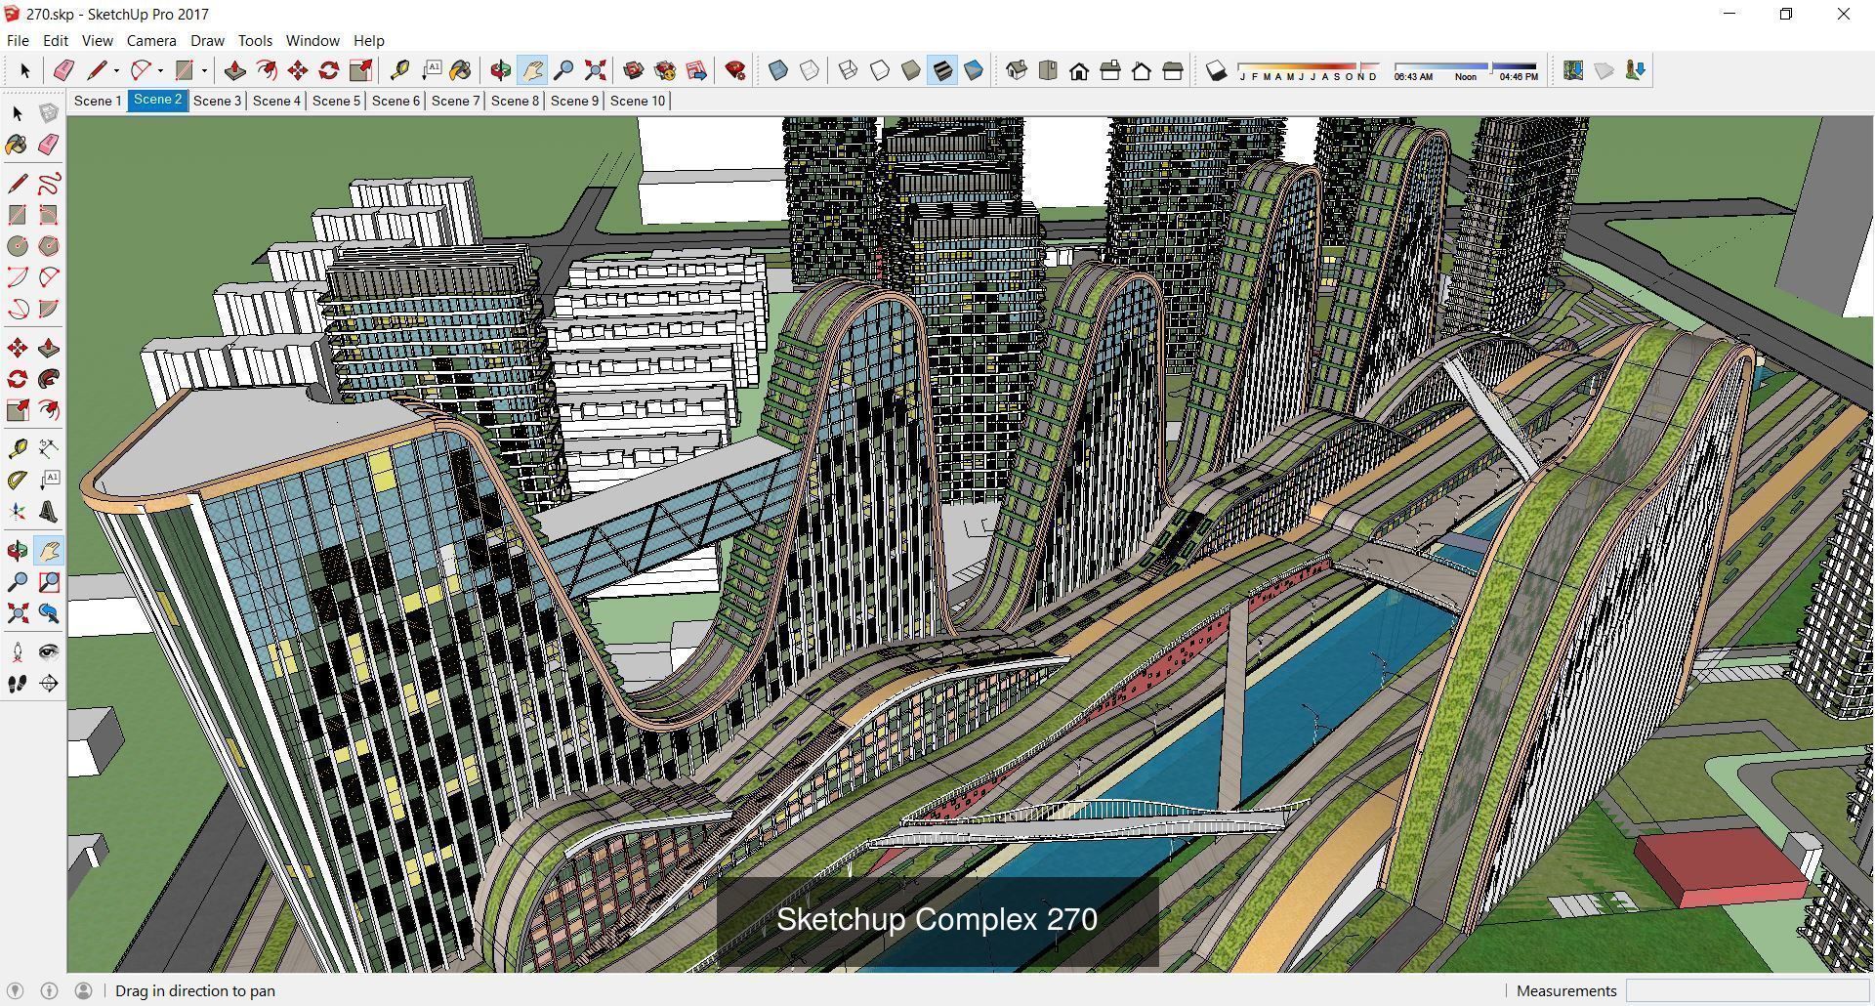
Task: Open the Extension Manager ruby icon
Action: point(735,70)
